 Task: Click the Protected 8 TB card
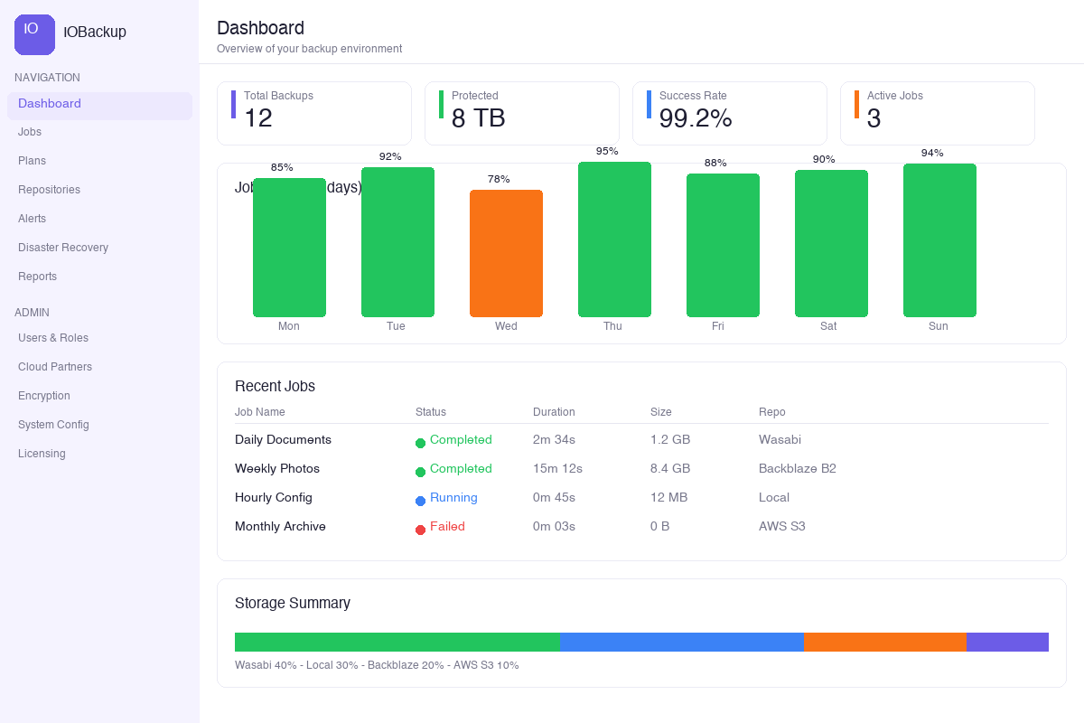522,113
